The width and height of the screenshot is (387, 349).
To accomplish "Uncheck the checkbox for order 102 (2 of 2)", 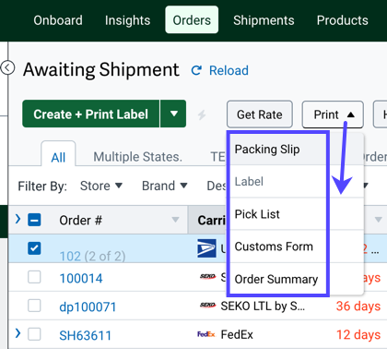I will pos(34,248).
